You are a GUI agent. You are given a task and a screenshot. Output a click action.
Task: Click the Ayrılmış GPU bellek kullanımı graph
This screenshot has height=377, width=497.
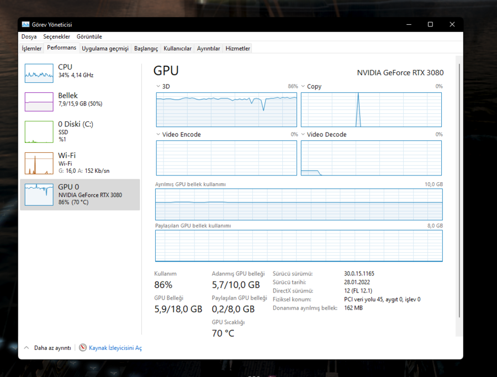click(x=299, y=204)
